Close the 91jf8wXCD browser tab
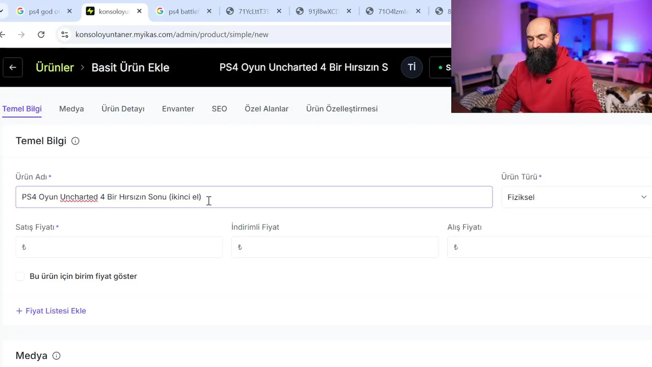The height and width of the screenshot is (367, 652). pyautogui.click(x=348, y=11)
